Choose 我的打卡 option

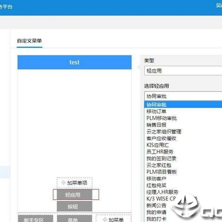[x=157, y=219]
